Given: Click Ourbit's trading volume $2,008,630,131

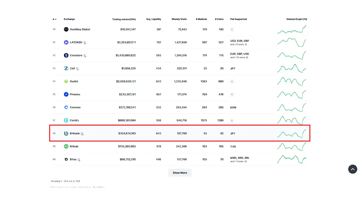Looking at the screenshot, I should click(126, 81).
